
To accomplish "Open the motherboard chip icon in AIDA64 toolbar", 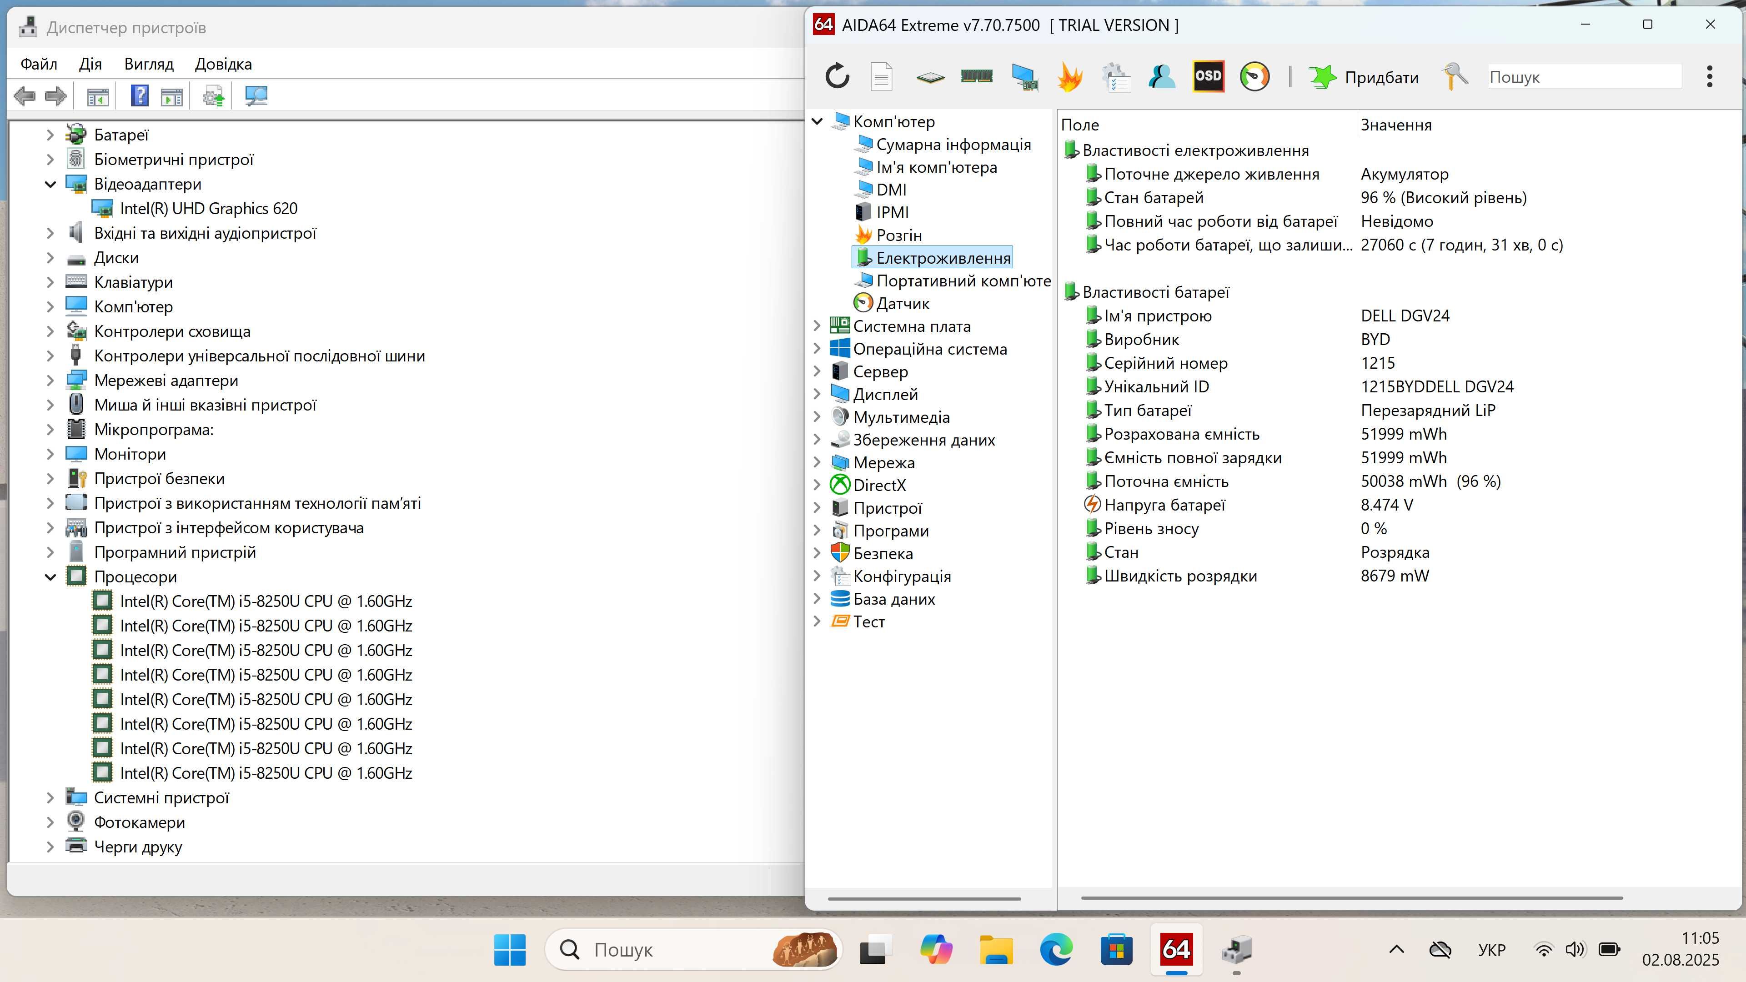I will pyautogui.click(x=930, y=77).
